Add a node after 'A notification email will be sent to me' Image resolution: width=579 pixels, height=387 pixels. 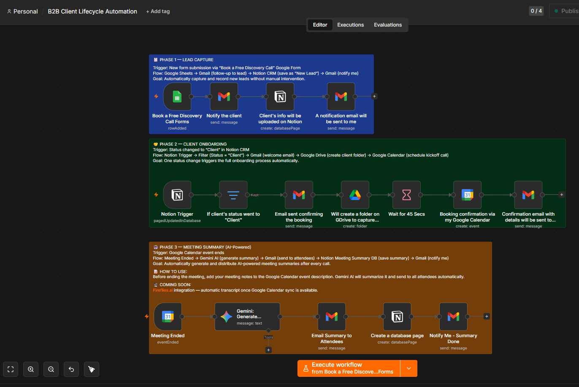(x=374, y=97)
